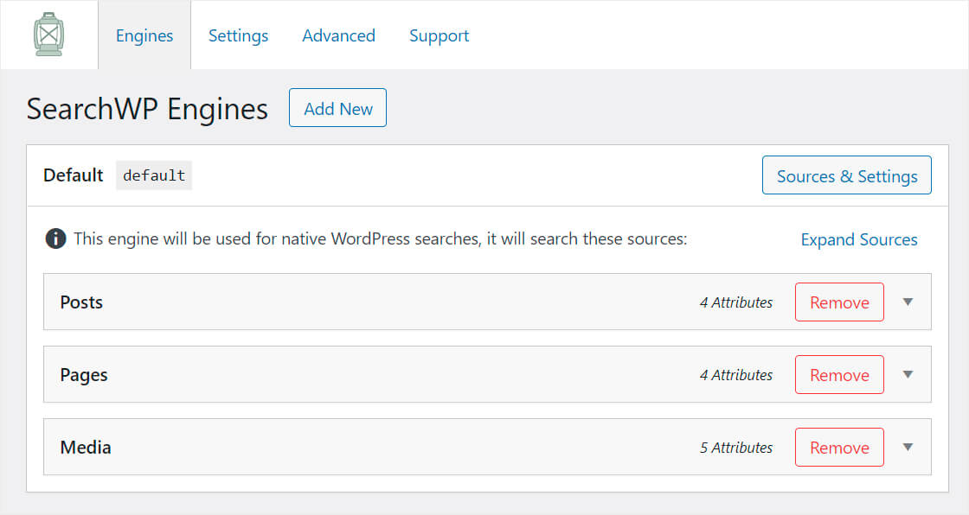
Task: Click the Default engine name
Action: pyautogui.click(x=73, y=175)
